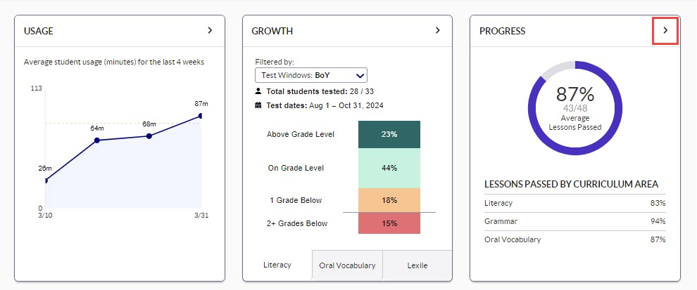Click the total students tested person icon

pos(258,91)
